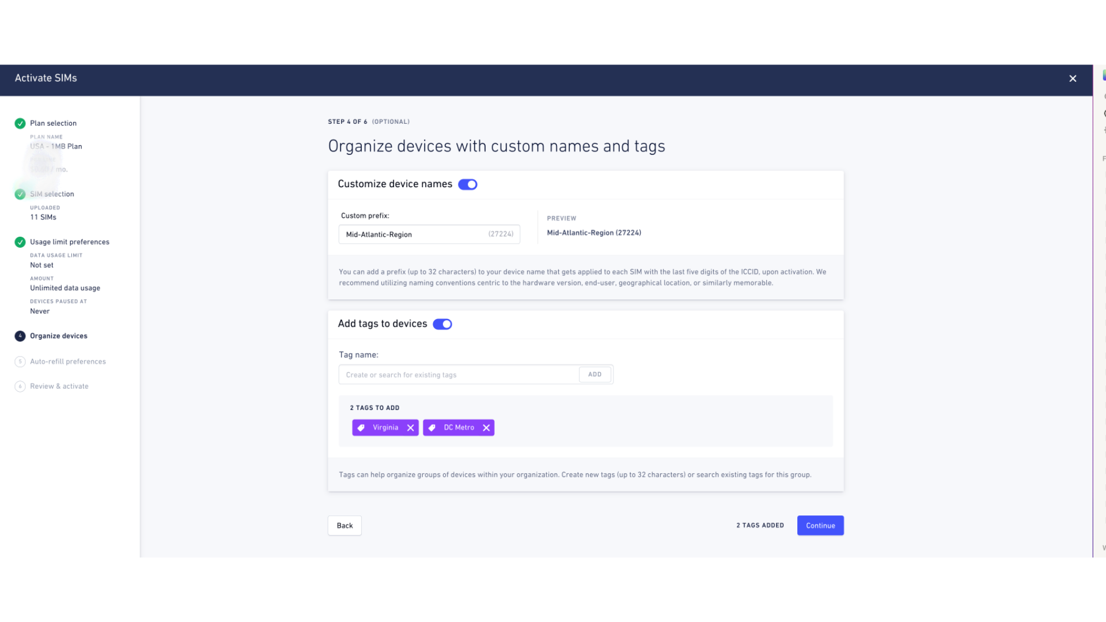Focus the Custom prefix input field

[x=429, y=234]
